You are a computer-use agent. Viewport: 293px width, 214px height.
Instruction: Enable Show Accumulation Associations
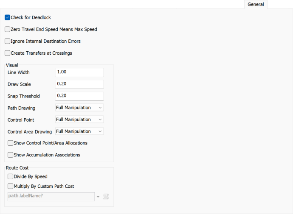click(11, 155)
